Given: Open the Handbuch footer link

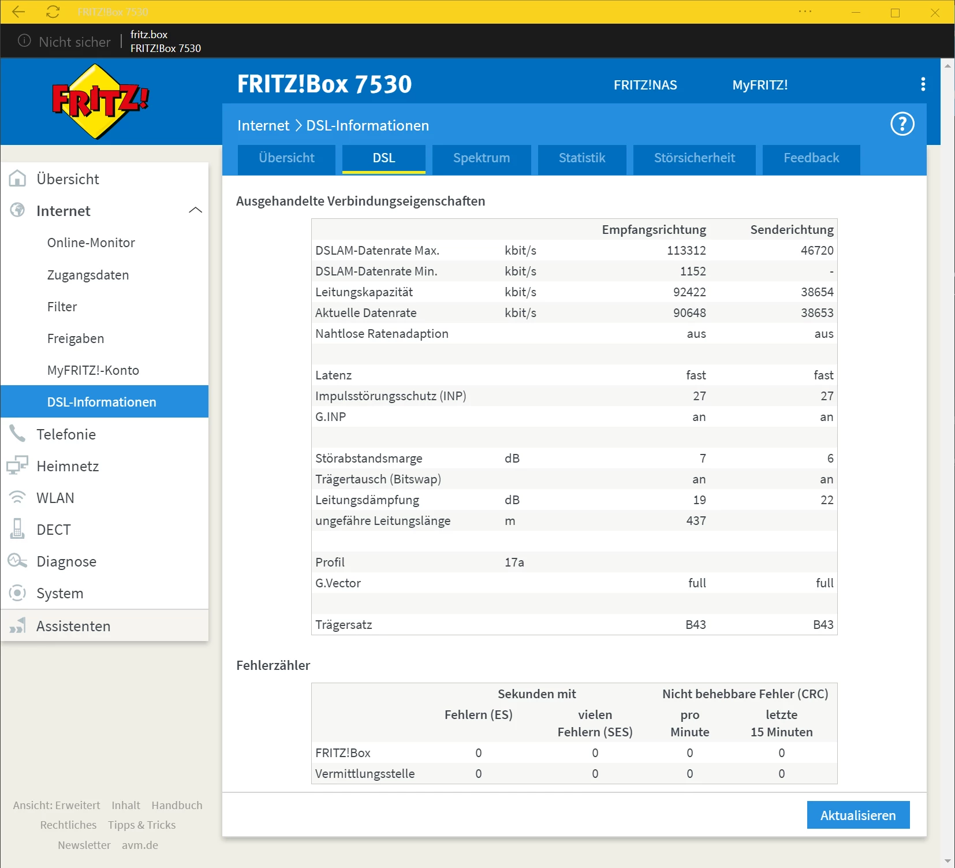Looking at the screenshot, I should point(177,805).
